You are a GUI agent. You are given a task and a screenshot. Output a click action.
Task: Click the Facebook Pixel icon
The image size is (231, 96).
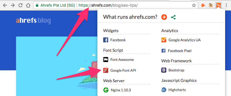tap(163, 51)
